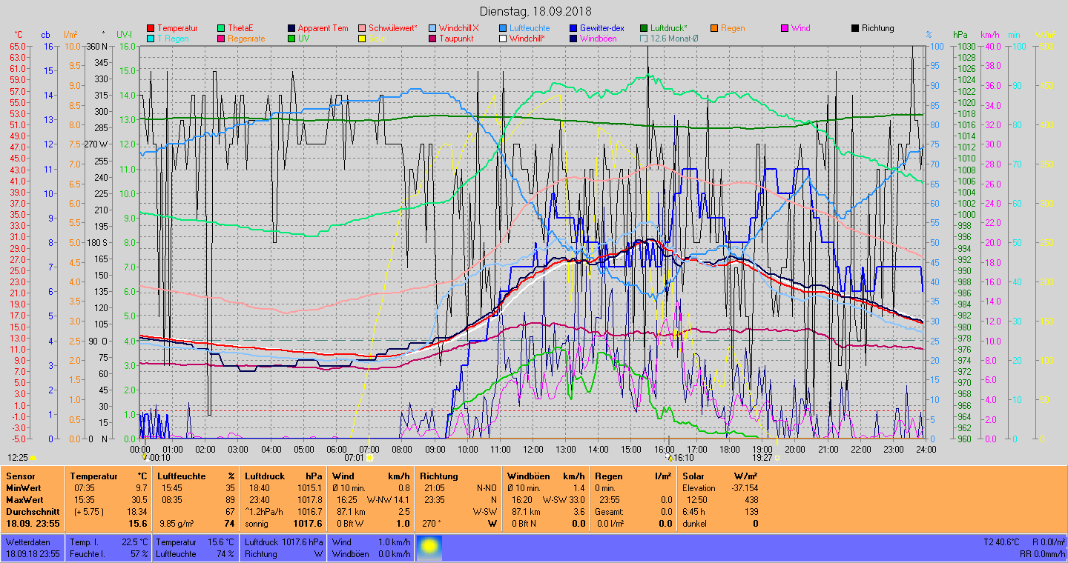Image resolution: width=1068 pixels, height=563 pixels.
Task: Click the red Temperatur legend square
Action: (151, 28)
